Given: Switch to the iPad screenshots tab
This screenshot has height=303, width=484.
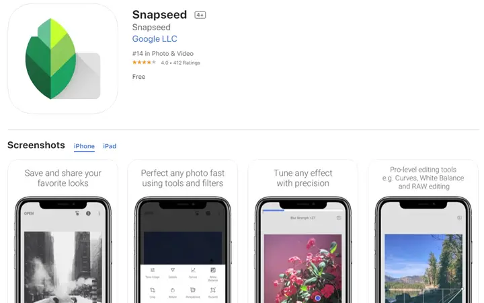Looking at the screenshot, I should point(110,146).
